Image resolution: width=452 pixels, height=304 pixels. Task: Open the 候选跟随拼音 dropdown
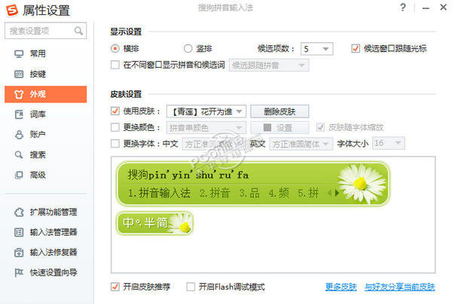pos(269,65)
